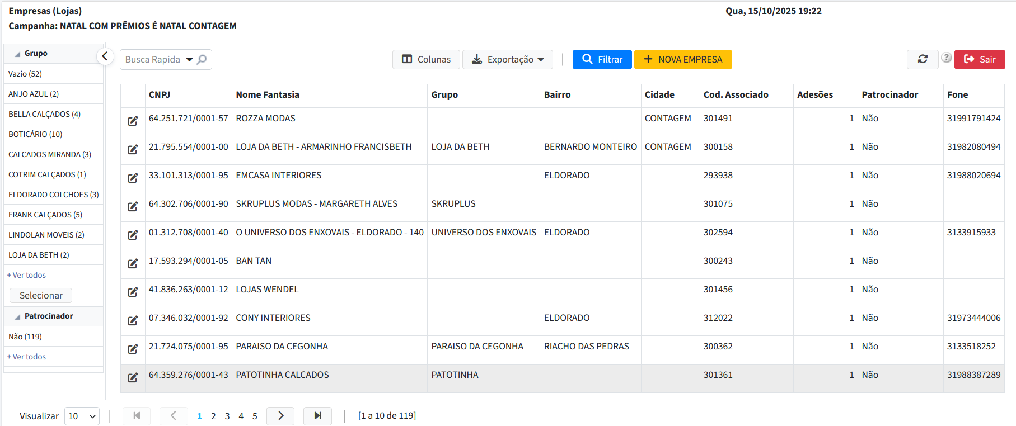Expand Busca Rapida dropdown arrow
1016x426 pixels.
pos(189,60)
